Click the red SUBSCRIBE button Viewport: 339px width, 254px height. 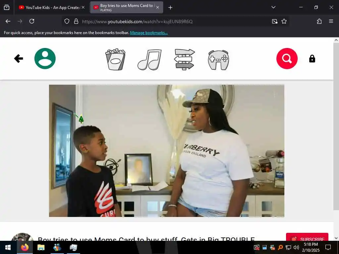coord(307,237)
